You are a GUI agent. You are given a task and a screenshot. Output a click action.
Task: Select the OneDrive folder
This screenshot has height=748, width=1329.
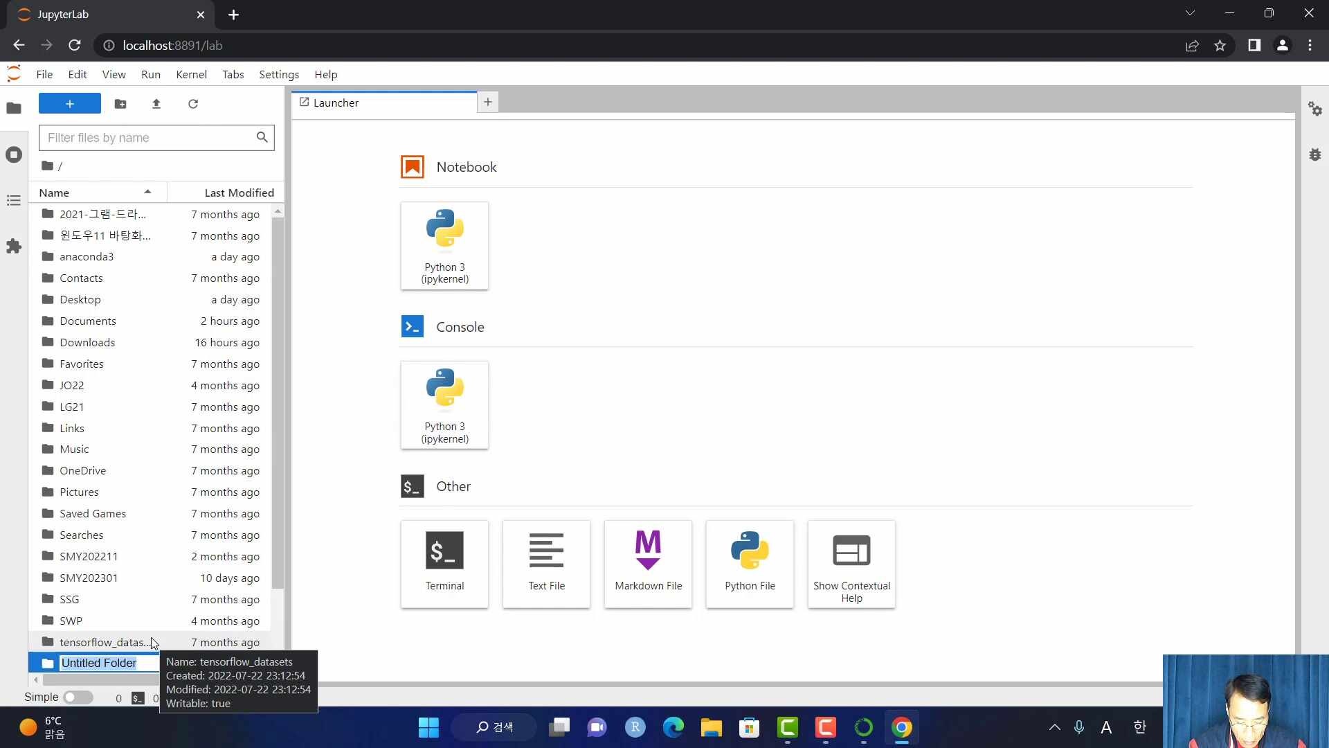coord(150,471)
